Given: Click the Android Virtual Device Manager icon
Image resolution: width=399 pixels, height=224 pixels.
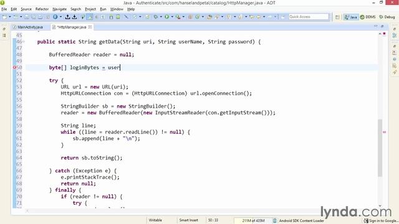Looking at the screenshot, I should tap(118, 17).
